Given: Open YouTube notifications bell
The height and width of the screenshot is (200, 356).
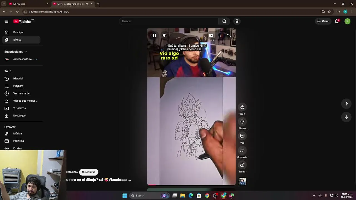Looking at the screenshot, I should pos(337,21).
